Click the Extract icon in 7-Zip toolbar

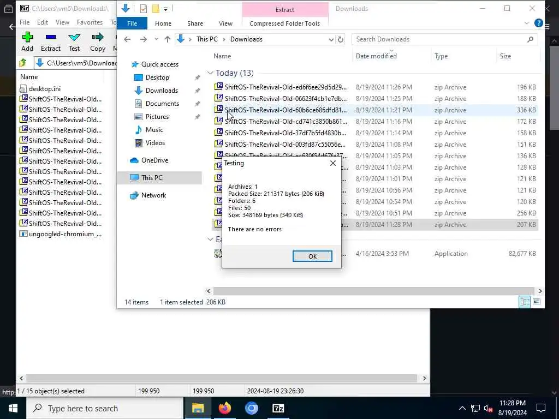(x=51, y=37)
